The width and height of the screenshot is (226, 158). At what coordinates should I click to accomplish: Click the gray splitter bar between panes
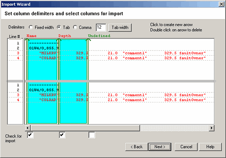pos(111,81)
